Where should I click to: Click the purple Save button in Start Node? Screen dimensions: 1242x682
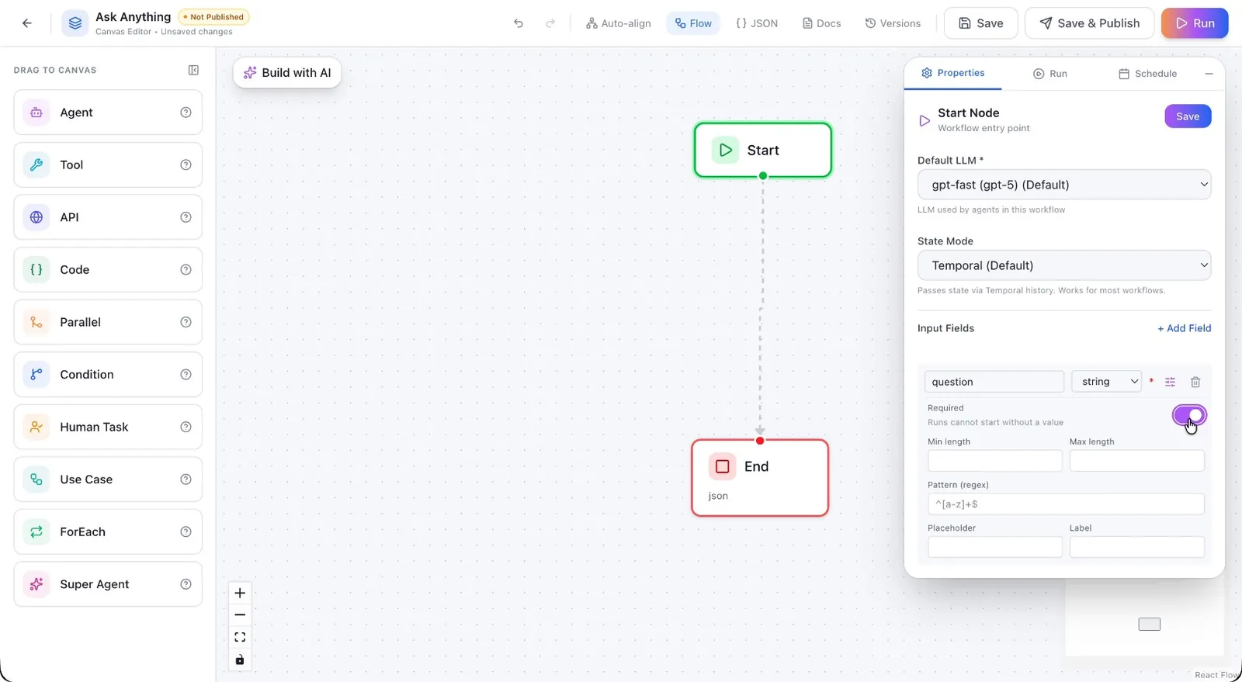pyautogui.click(x=1188, y=116)
